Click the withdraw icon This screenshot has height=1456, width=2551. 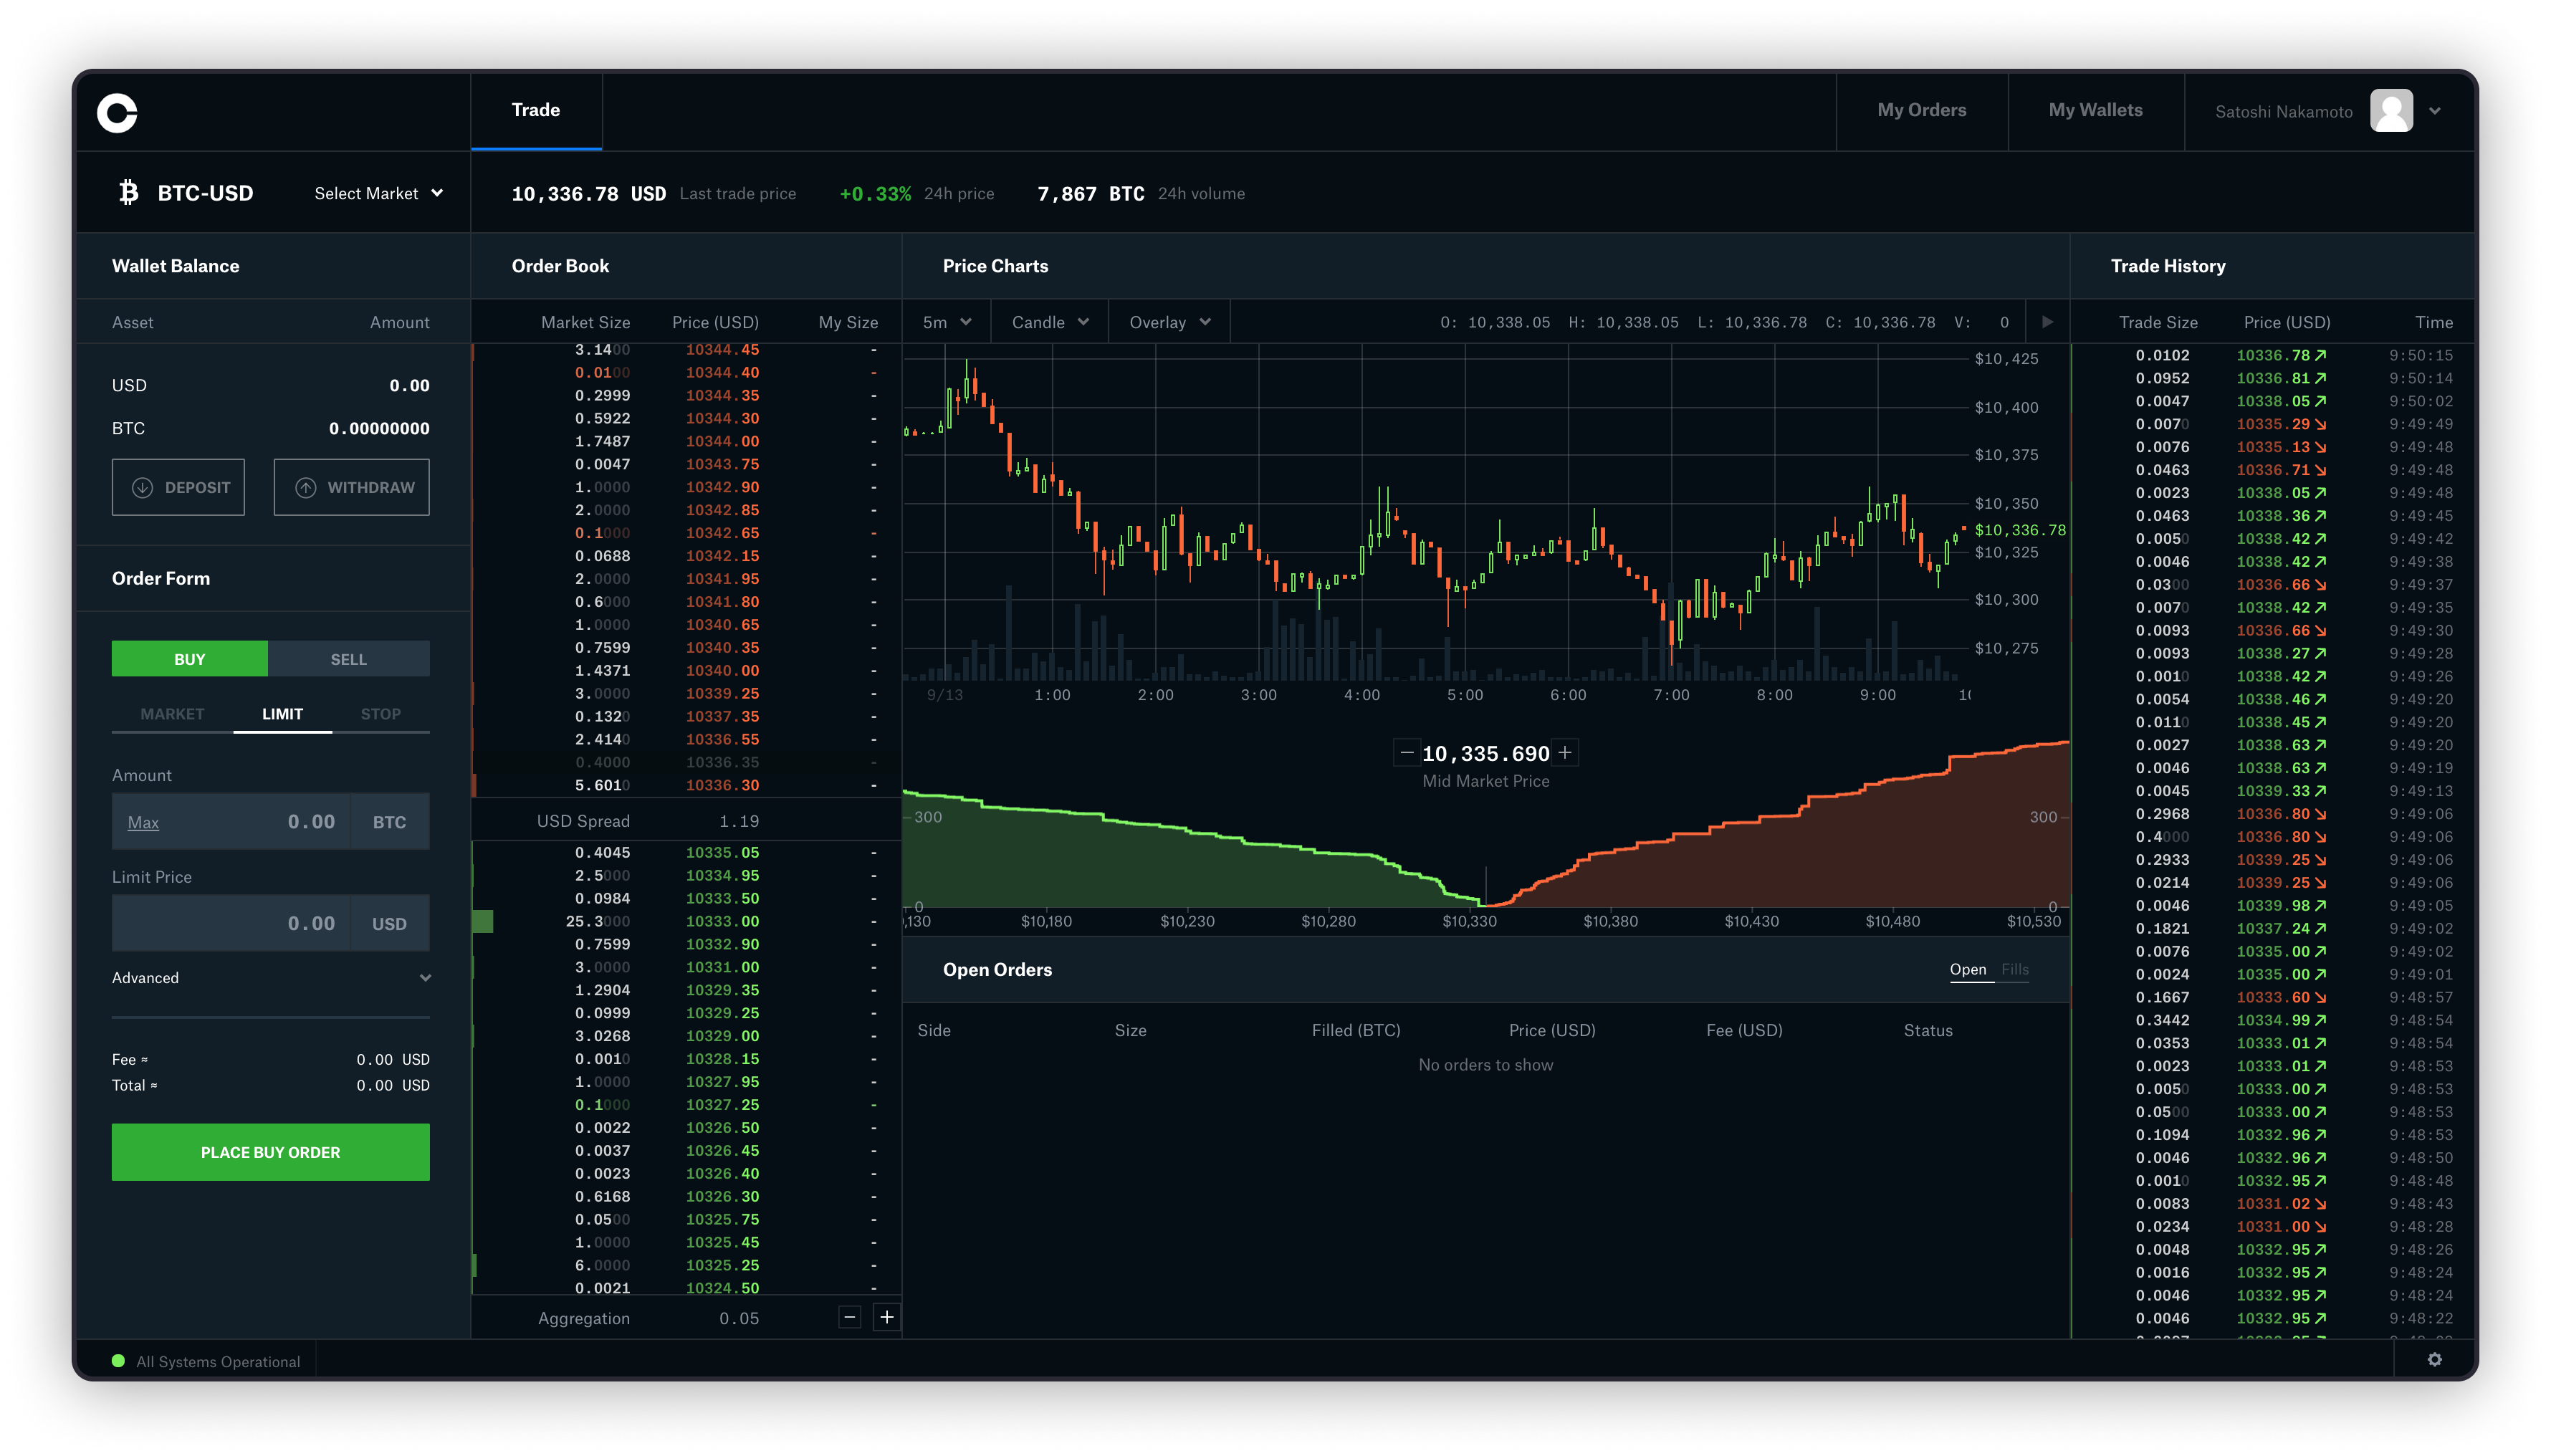307,487
